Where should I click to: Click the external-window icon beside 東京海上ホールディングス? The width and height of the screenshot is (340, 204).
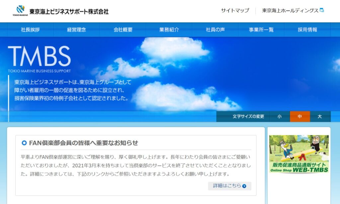(322, 10)
